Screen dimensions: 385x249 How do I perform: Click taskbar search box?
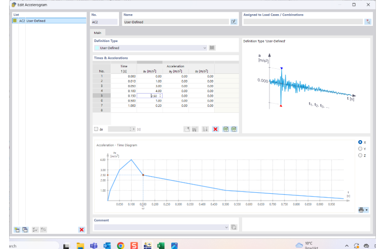tap(33, 245)
